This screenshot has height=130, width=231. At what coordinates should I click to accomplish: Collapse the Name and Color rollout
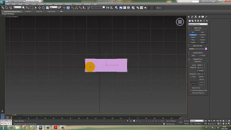click(198, 46)
